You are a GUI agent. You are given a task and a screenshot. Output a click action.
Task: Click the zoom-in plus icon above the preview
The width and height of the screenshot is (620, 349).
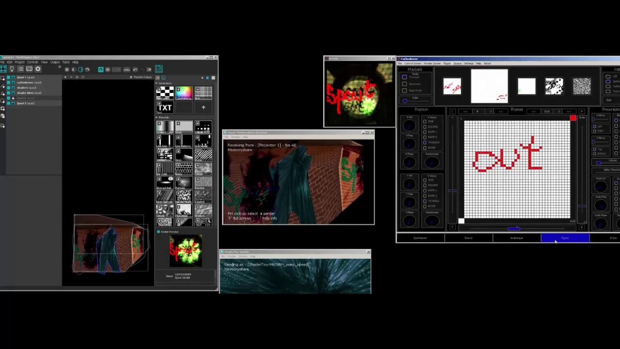[x=65, y=77]
